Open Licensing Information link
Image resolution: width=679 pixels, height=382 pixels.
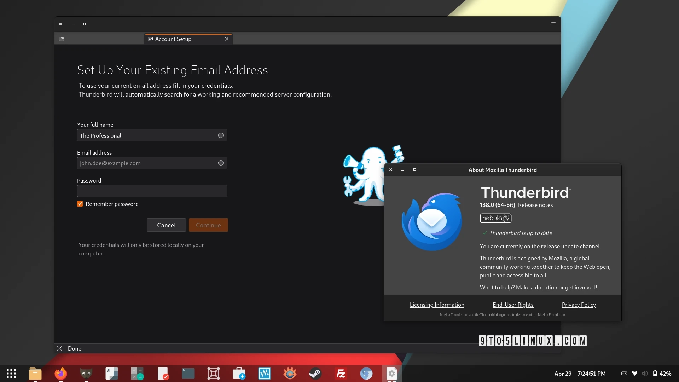point(437,305)
